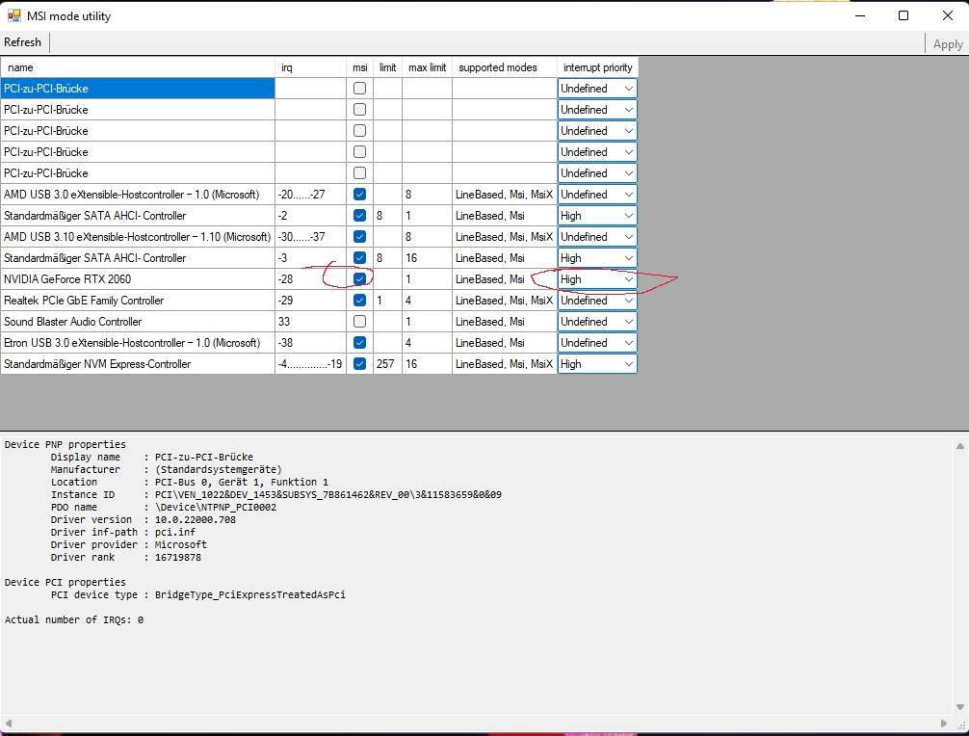Toggle MSI checkbox for NVM Express-Controller

[359, 364]
